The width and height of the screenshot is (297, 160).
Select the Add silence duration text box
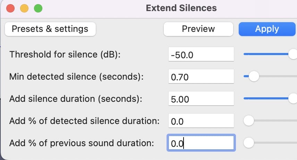[x=200, y=99]
